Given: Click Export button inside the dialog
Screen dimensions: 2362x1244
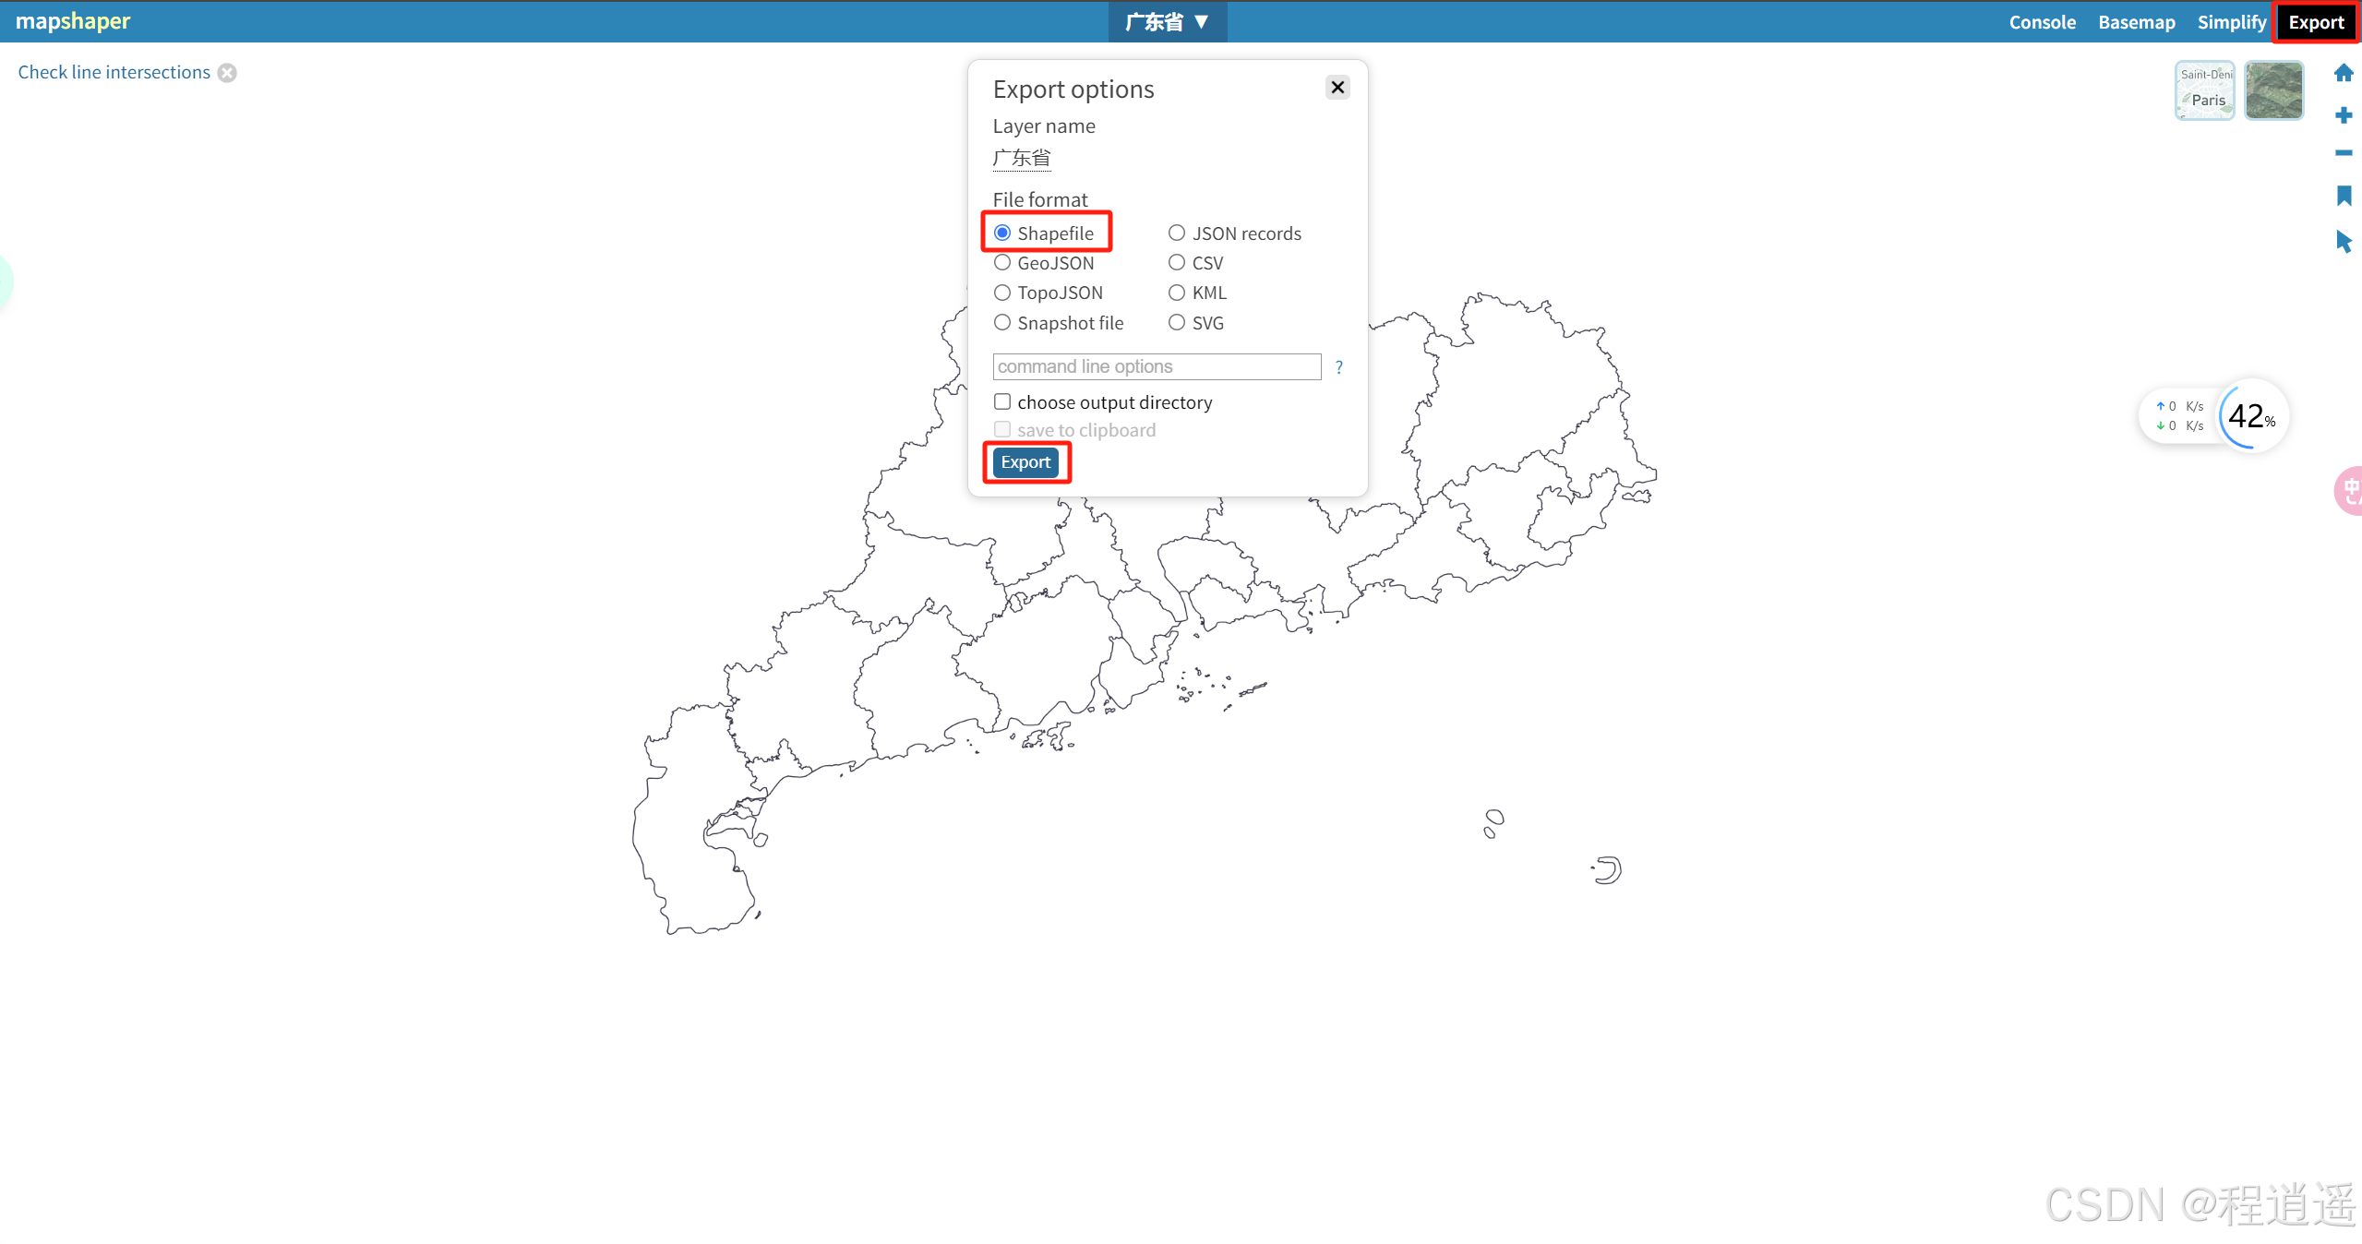Looking at the screenshot, I should pyautogui.click(x=1025, y=461).
